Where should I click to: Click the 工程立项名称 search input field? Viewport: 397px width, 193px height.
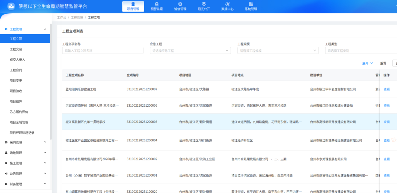click(x=103, y=50)
